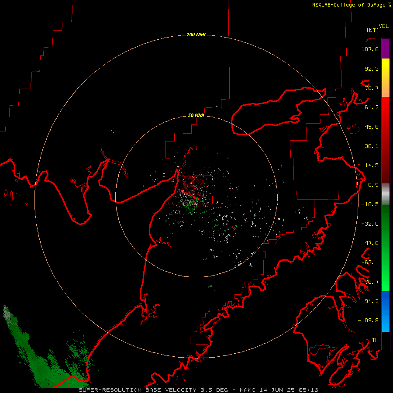The width and height of the screenshot is (393, 393).
Task: Click the 107.8 legend value
Action: 370,49
